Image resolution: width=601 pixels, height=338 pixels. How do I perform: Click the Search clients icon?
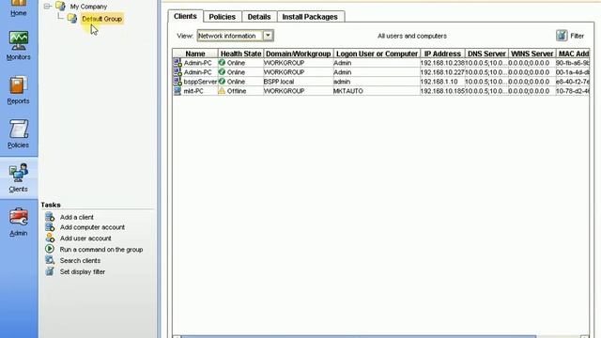50,260
